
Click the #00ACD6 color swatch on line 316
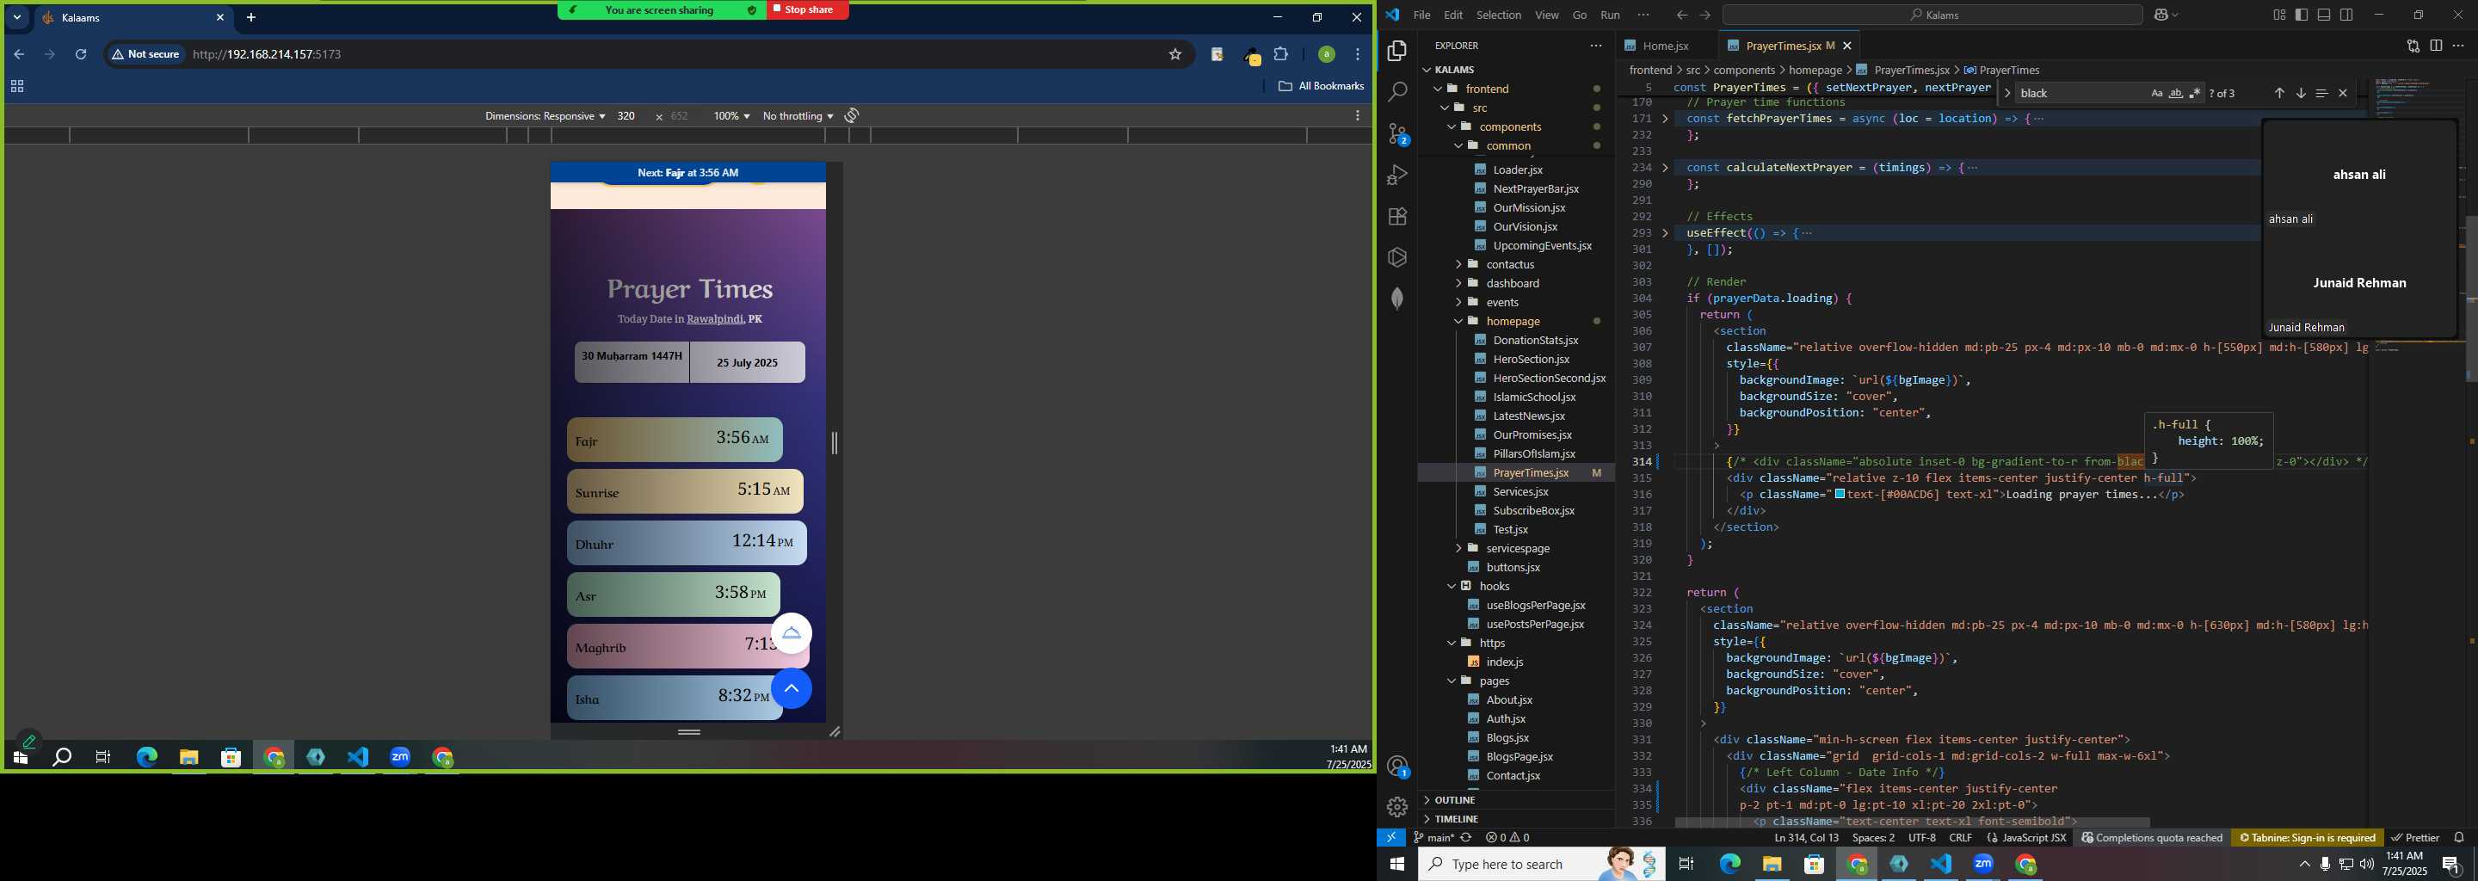[x=1840, y=495]
